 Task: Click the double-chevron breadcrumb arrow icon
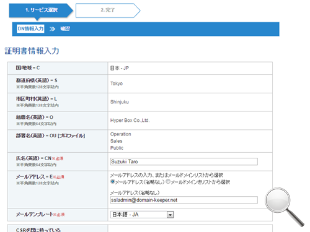tap(52, 29)
